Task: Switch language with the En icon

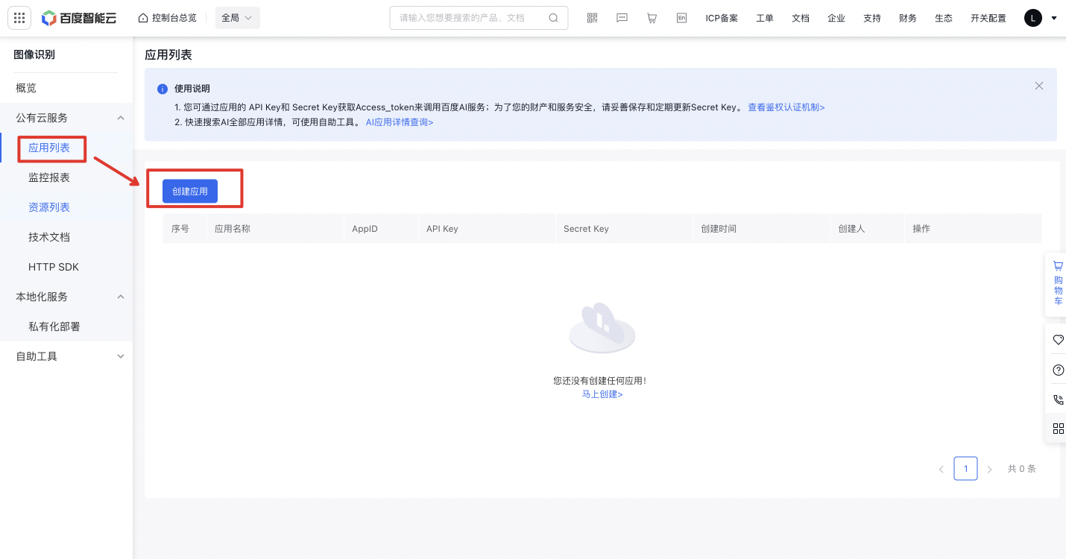Action: pyautogui.click(x=681, y=18)
